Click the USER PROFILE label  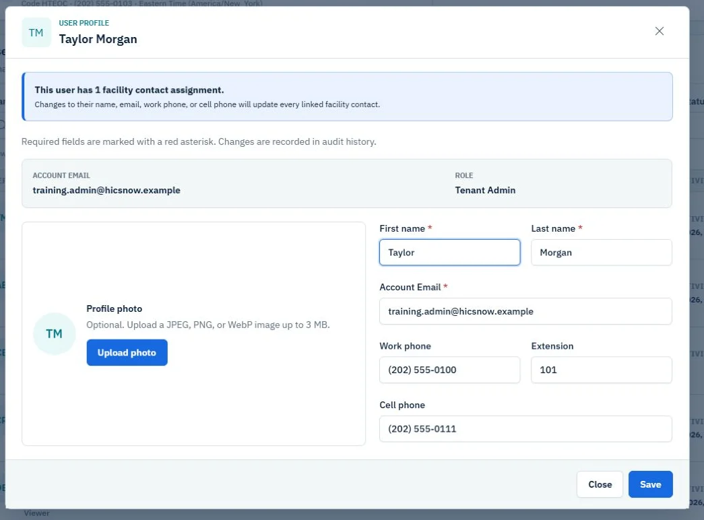point(84,23)
